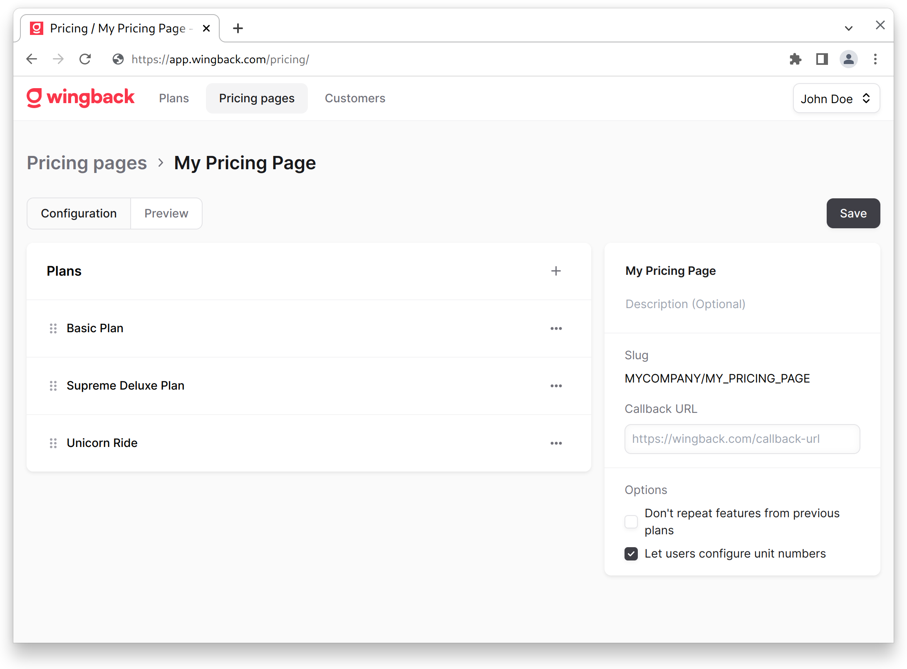This screenshot has height=669, width=907.
Task: Click the Save button
Action: pos(853,213)
